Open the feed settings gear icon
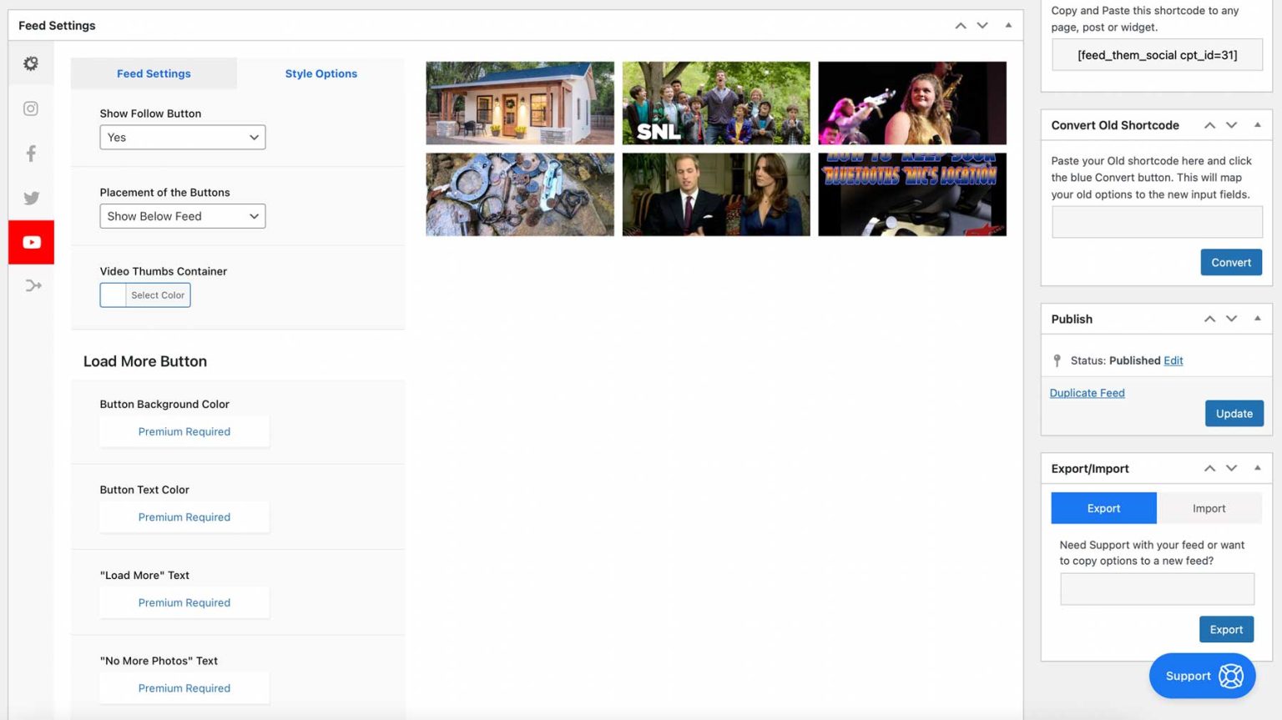The height and width of the screenshot is (720, 1282). 31,63
